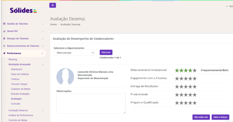Open Critérios in the sidebar
Viewport: 233px width, 122px height.
pyautogui.click(x=15, y=79)
